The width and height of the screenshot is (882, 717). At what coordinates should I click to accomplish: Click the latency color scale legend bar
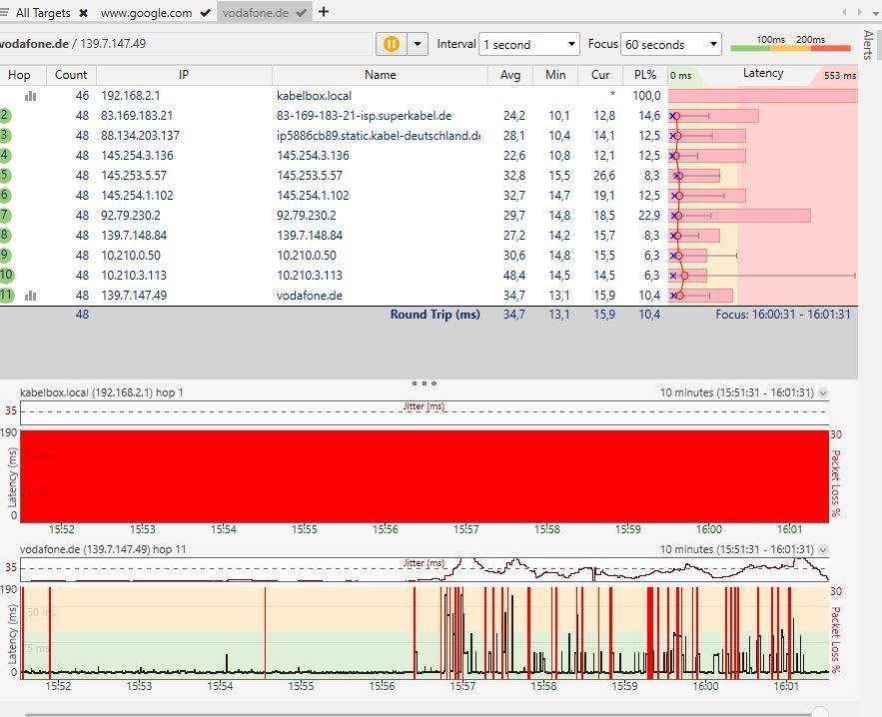(x=790, y=48)
